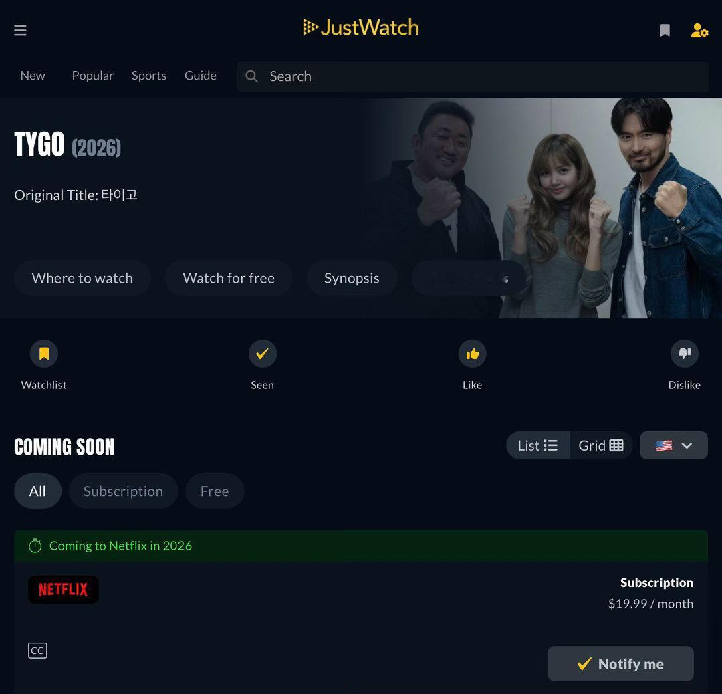Click the Netflix provider logo
Viewport: 722px width, 694px height.
(63, 590)
